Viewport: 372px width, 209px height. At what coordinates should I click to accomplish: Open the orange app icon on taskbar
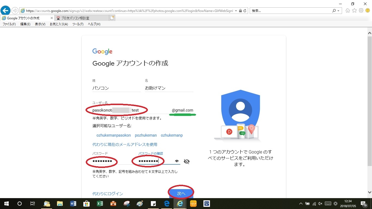(193, 204)
